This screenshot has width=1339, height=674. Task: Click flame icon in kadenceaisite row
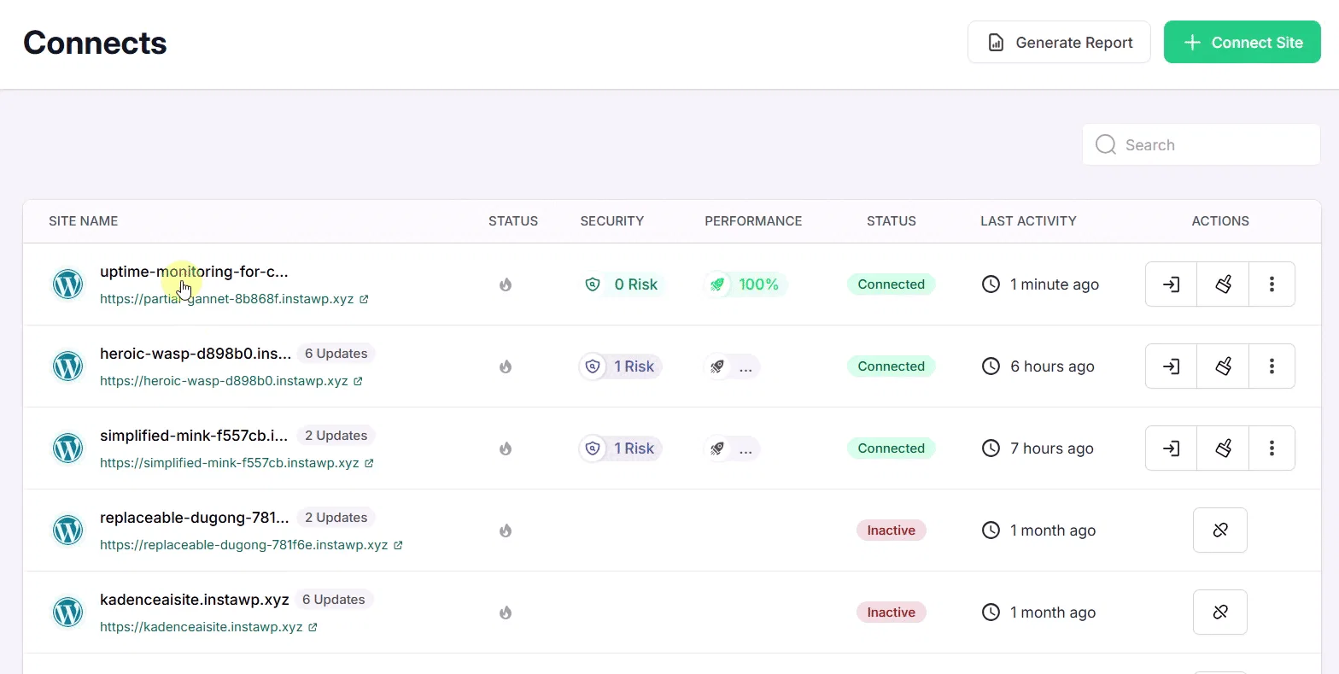506,612
